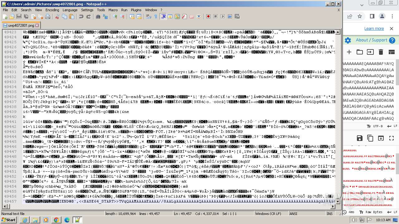Click the Raw Bytes button

(372, 212)
